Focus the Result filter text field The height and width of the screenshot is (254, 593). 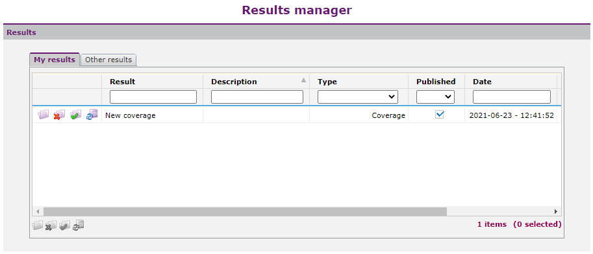153,97
